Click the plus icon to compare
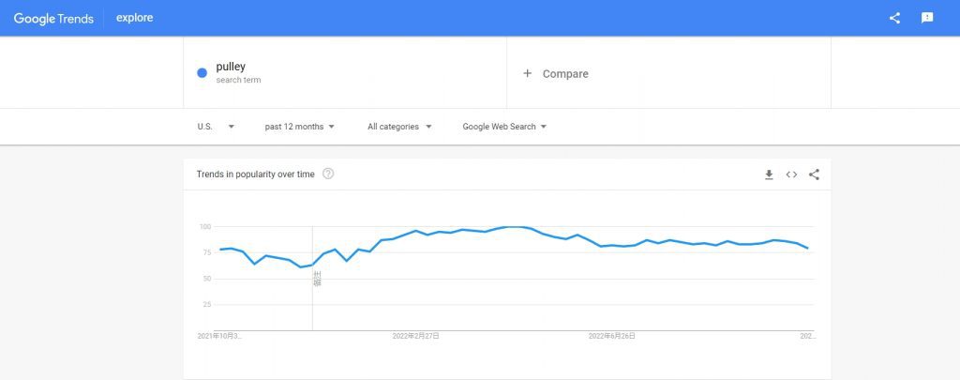The width and height of the screenshot is (960, 380). pos(527,73)
